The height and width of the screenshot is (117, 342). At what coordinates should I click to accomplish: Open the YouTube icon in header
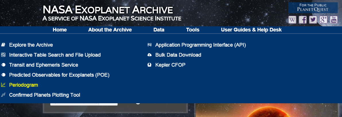[334, 20]
